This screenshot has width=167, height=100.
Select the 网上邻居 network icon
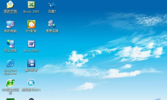pyautogui.click(x=10, y=44)
